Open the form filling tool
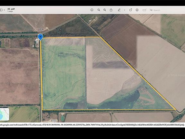The width and height of the screenshot is (185, 139). (x=145, y=10)
